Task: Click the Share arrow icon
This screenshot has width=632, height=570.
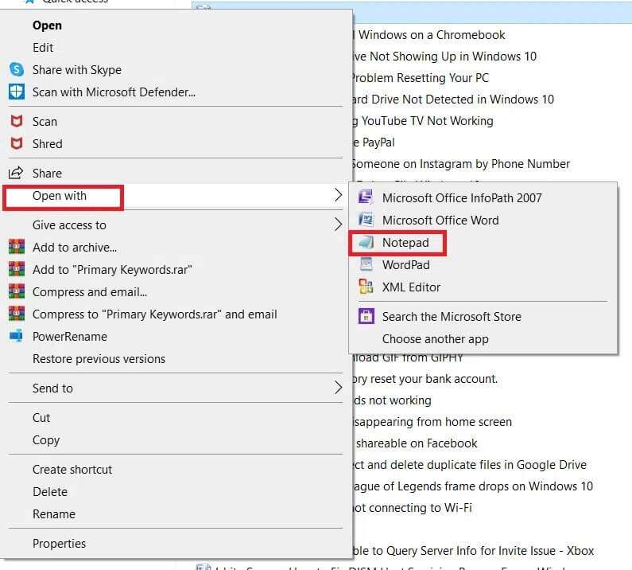Action: click(16, 173)
